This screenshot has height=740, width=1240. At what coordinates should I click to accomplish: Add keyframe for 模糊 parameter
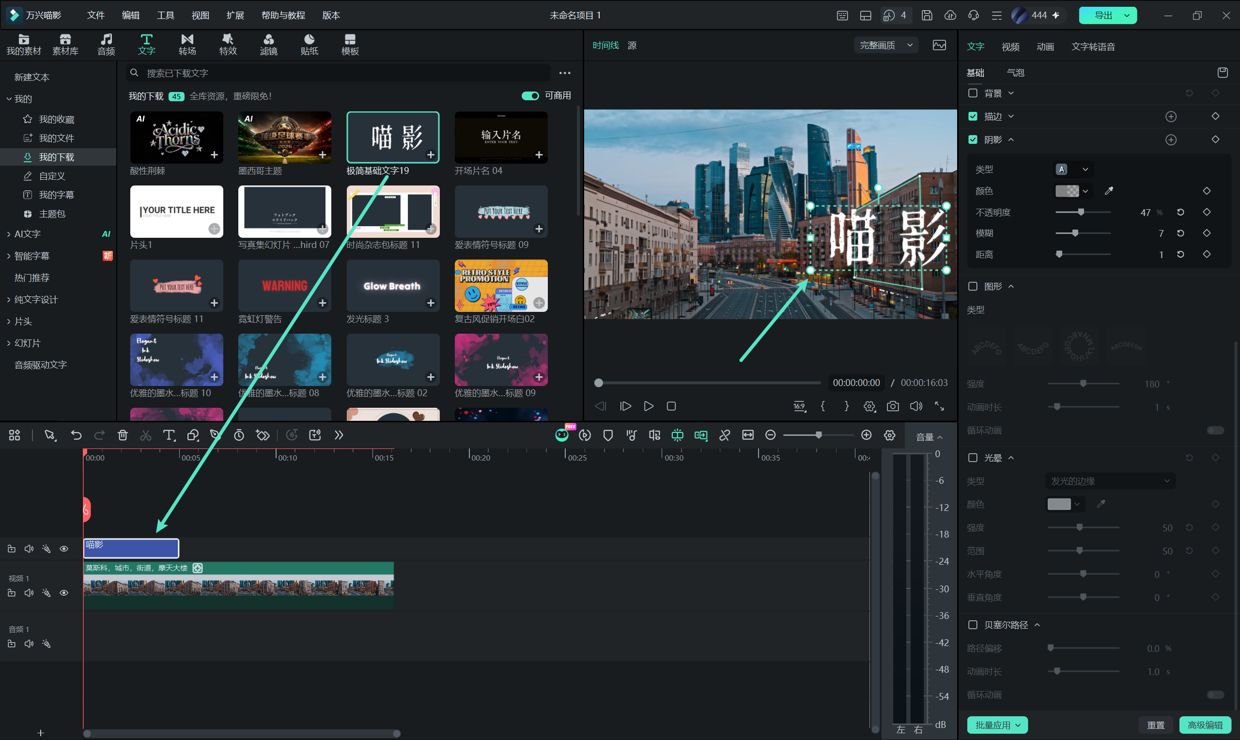pyautogui.click(x=1207, y=233)
